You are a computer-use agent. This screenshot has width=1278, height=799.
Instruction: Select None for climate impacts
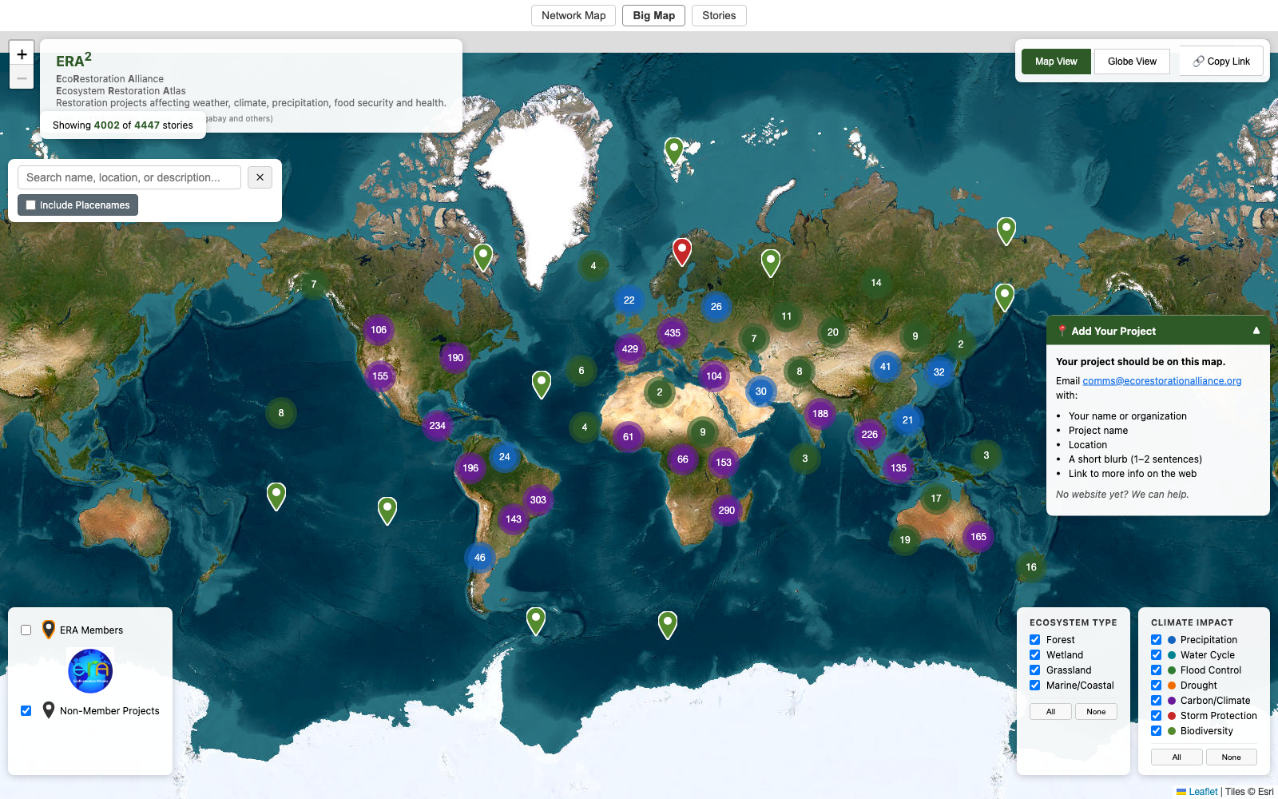(x=1231, y=757)
